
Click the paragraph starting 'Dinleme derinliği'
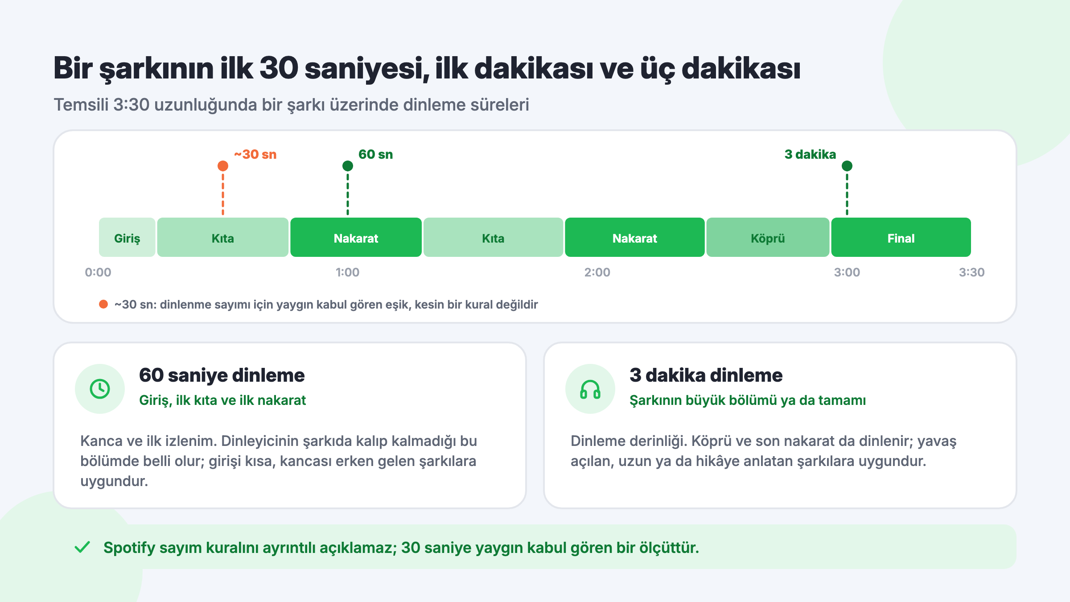(764, 451)
